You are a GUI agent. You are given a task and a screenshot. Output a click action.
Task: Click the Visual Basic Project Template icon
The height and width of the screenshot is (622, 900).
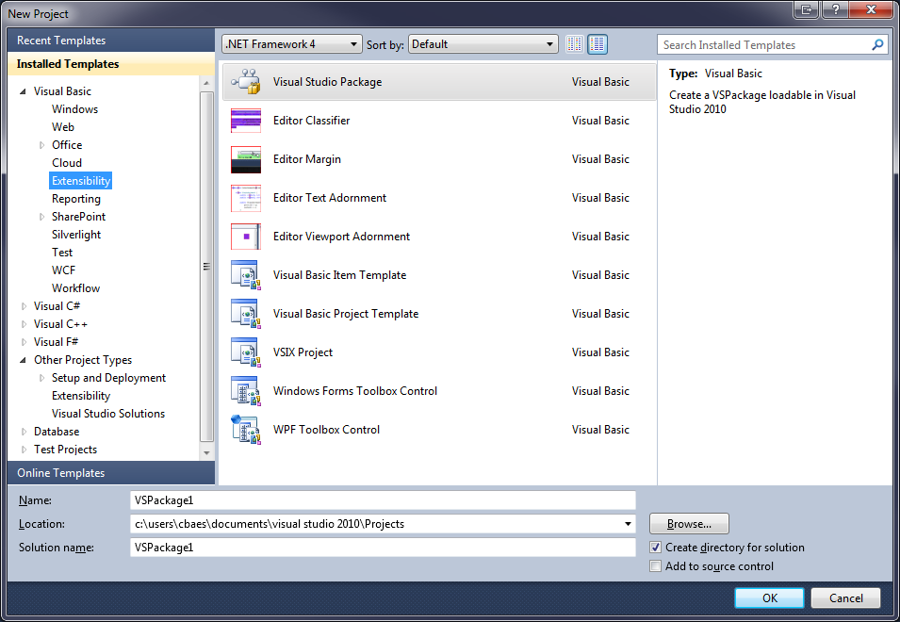[x=246, y=314]
